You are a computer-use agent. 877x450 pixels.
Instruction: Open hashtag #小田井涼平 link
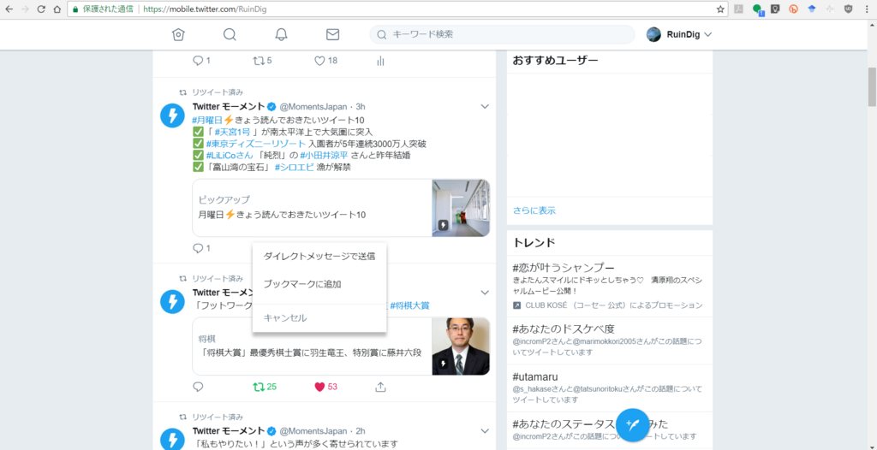coord(324,156)
